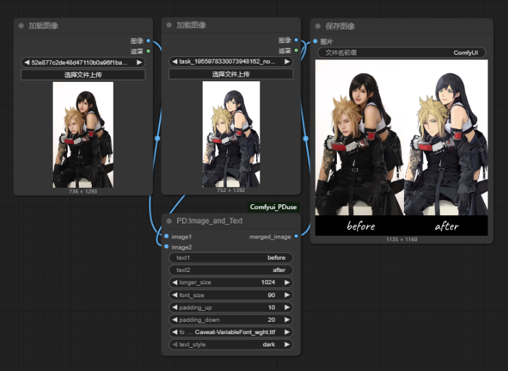
Task: Click the 752 × 1392 image preview thumbnail
Action: 231,134
